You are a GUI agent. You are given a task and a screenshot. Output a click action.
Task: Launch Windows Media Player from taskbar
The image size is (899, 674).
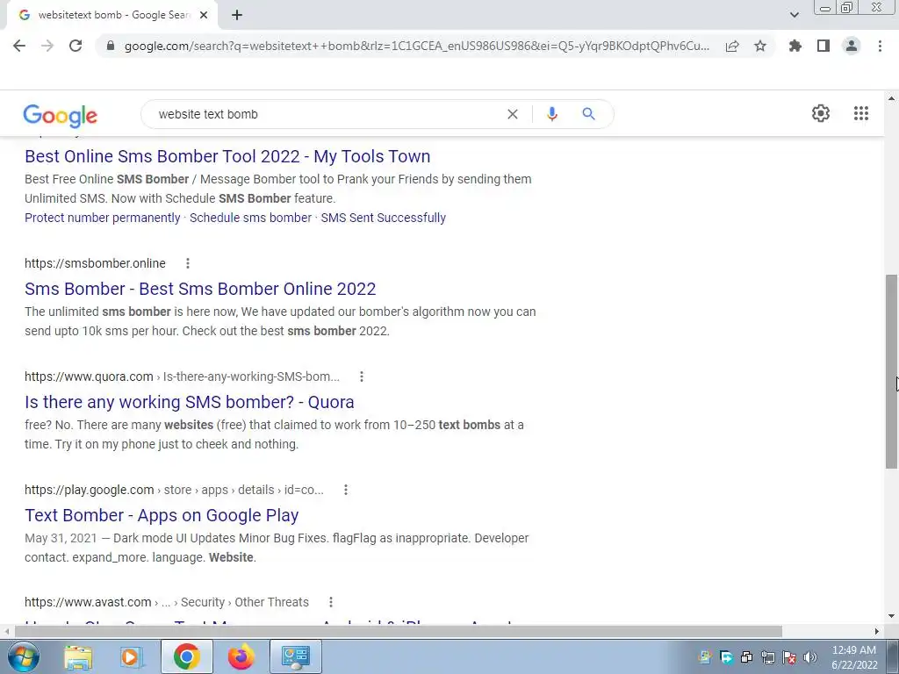pyautogui.click(x=132, y=656)
